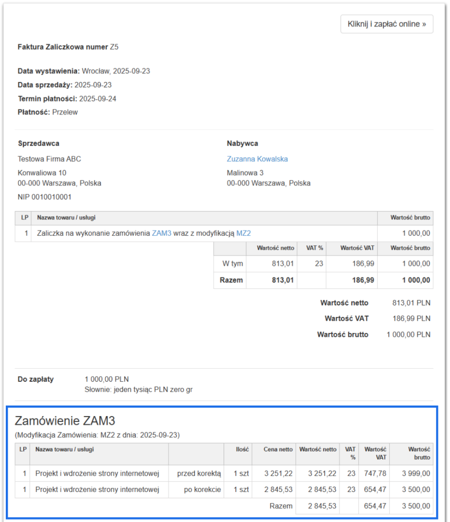Click the 'Cena netto' column header
This screenshot has height=522, width=450.
tap(278, 449)
